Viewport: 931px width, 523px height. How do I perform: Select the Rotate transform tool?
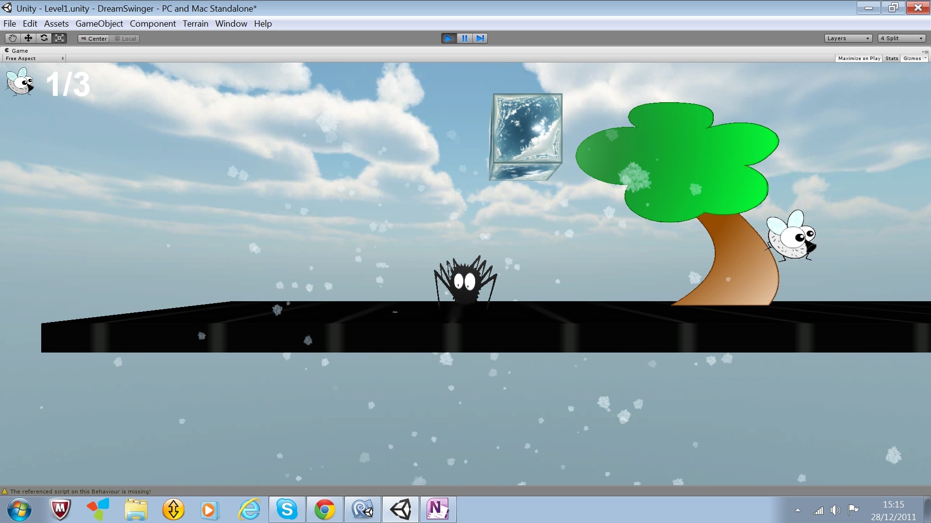[x=44, y=38]
